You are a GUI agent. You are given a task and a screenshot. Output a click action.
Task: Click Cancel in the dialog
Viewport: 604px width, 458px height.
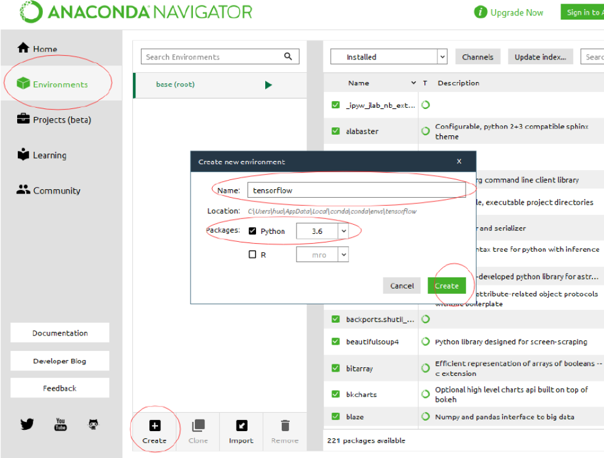point(402,285)
